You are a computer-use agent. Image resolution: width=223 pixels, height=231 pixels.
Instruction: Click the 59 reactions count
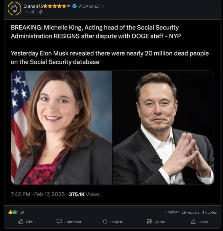(x=22, y=212)
